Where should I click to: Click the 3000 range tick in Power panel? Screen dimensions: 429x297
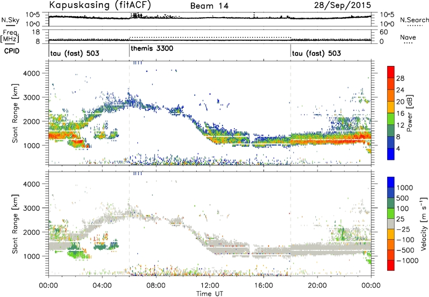pyautogui.click(x=32, y=98)
